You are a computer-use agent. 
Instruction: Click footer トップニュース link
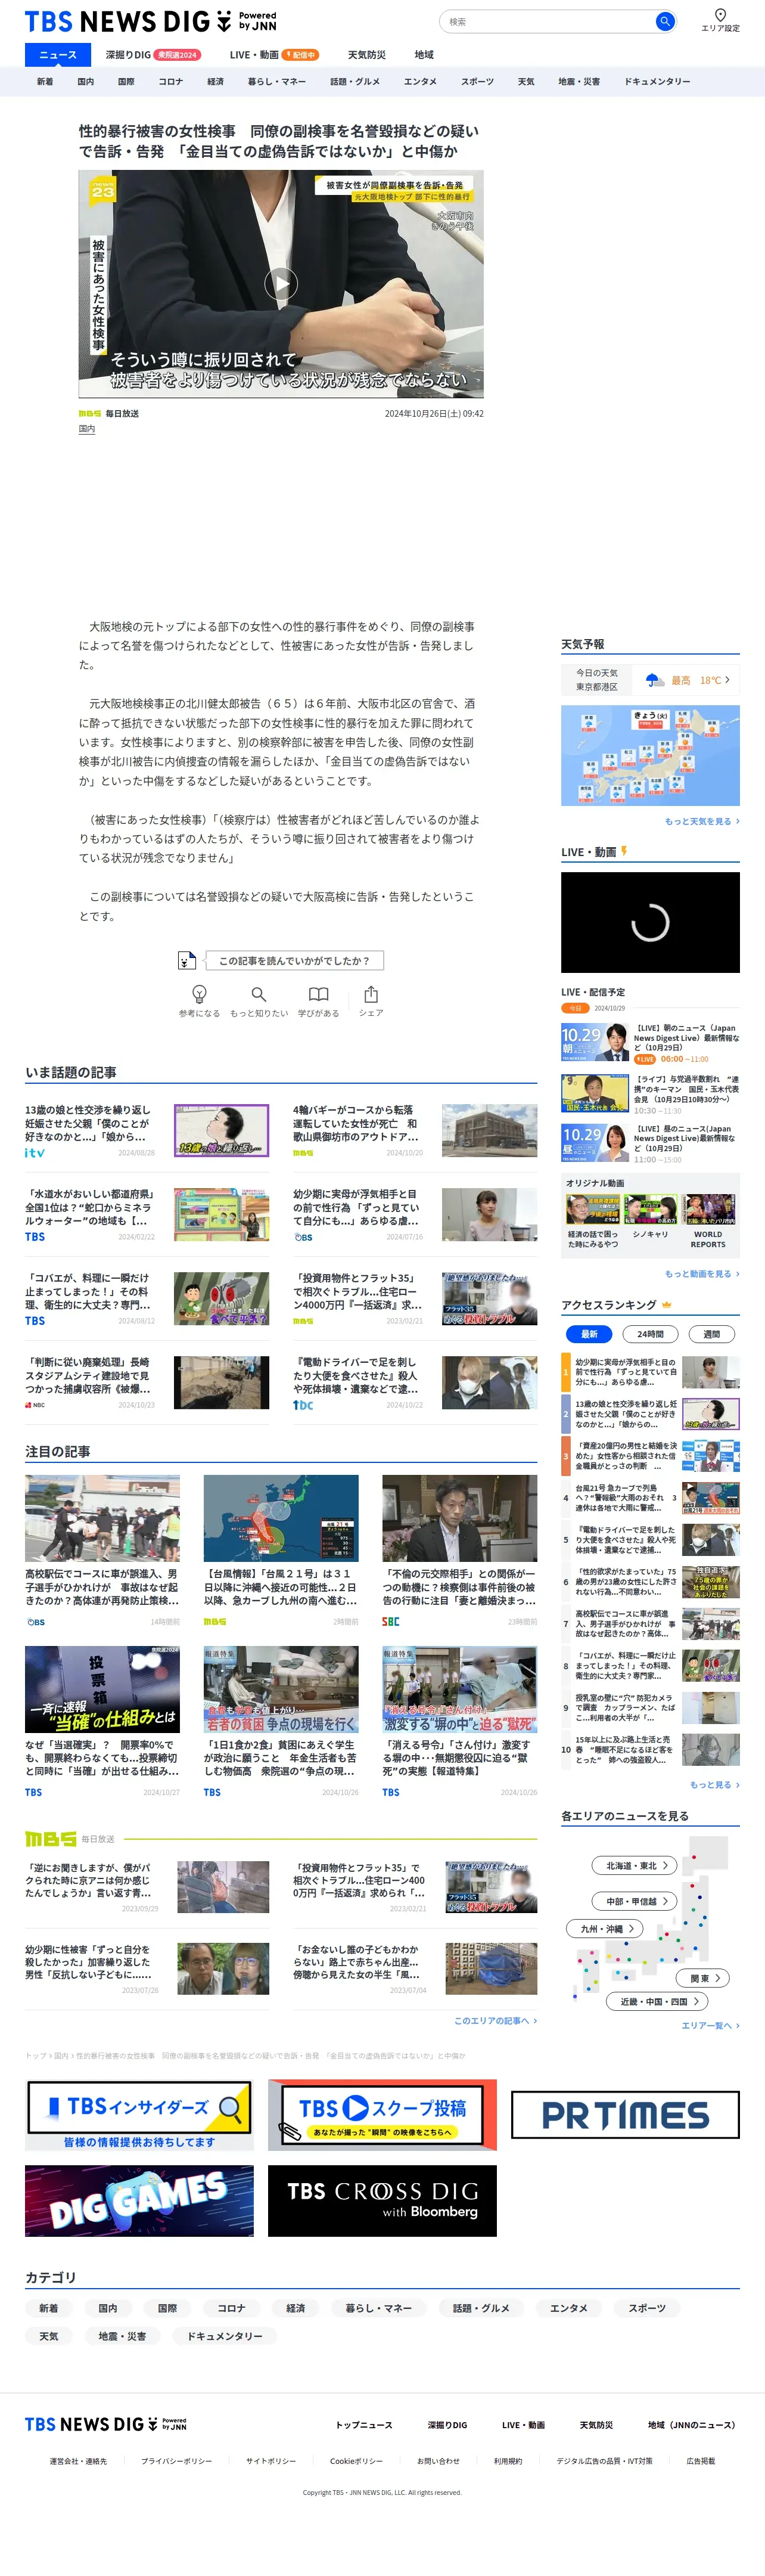click(364, 2425)
